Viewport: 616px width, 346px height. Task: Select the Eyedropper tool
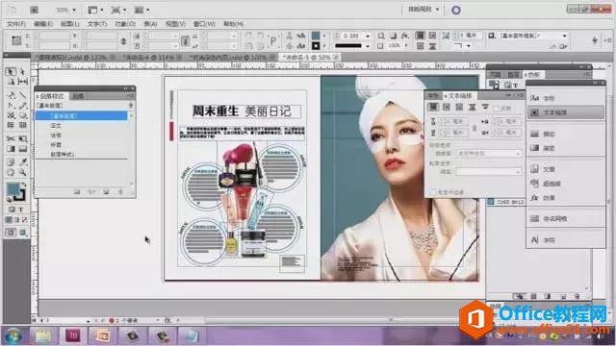[x=23, y=162]
